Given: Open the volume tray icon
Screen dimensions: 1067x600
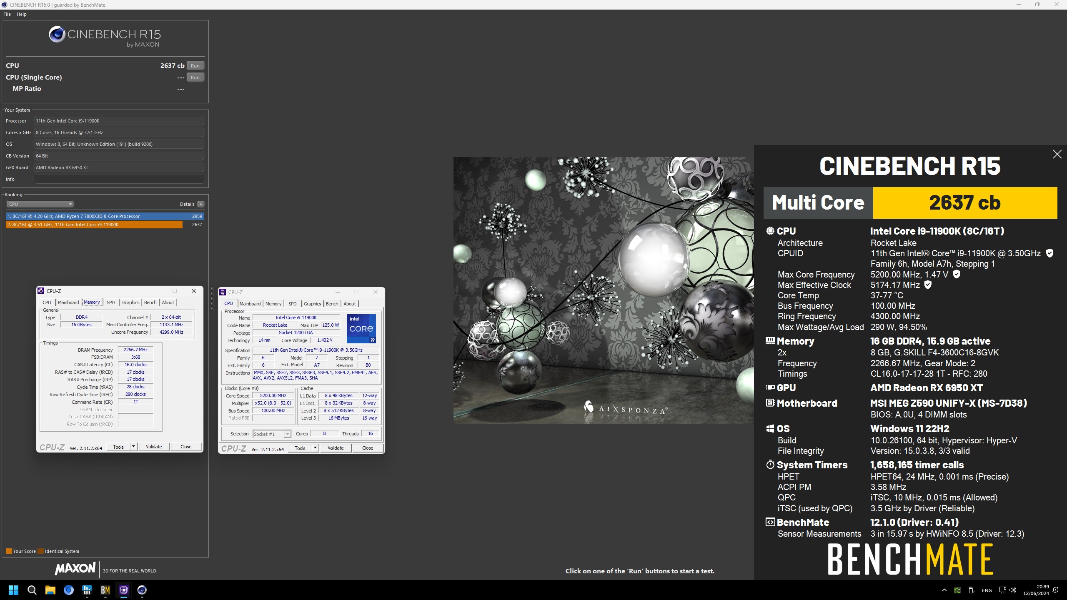Looking at the screenshot, I should point(1013,590).
